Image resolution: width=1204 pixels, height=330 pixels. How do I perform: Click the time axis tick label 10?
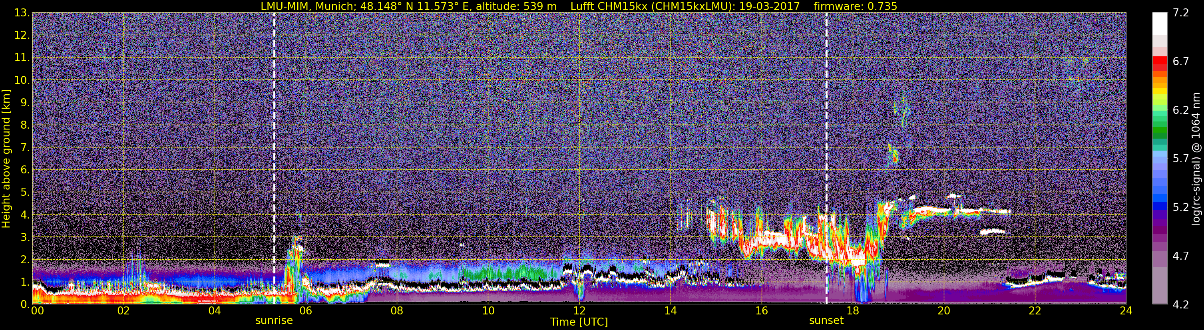point(488,311)
